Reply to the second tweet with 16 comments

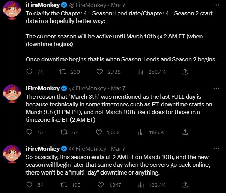pos(29,132)
